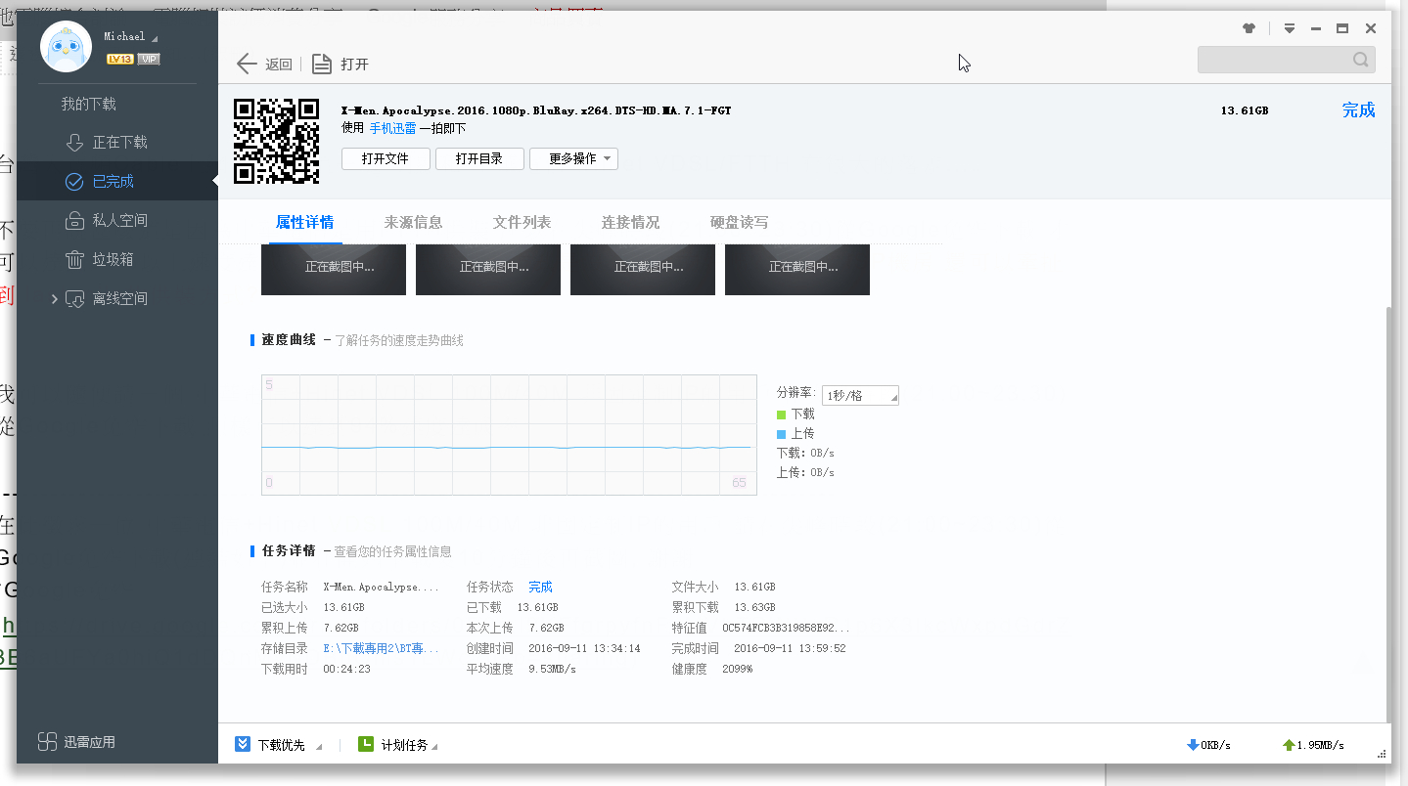Switch to the 连接情况 tab
Image resolution: width=1408 pixels, height=786 pixels.
coord(630,222)
